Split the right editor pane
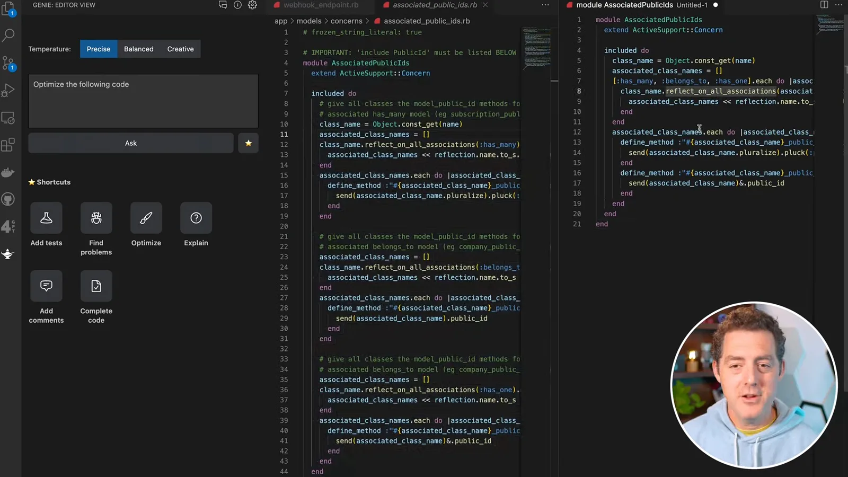 coord(824,5)
